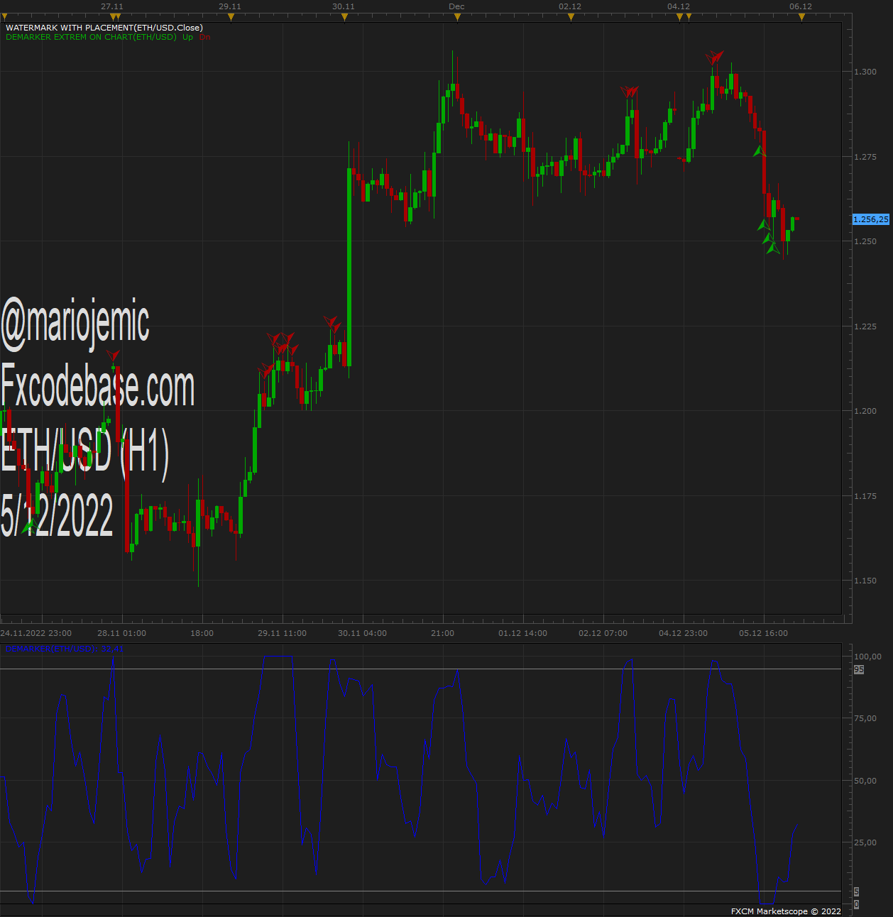Click the current price tag 1.256,25
This screenshot has width=893, height=917.
tap(870, 219)
